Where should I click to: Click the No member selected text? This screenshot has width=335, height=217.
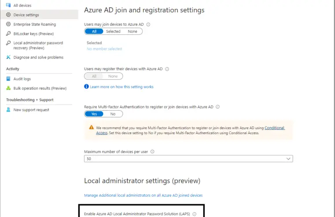coord(104,49)
